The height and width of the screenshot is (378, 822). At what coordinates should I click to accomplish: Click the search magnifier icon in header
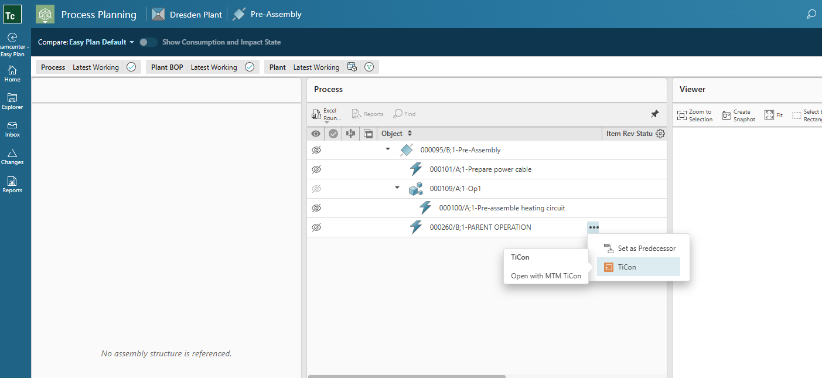[x=811, y=14]
